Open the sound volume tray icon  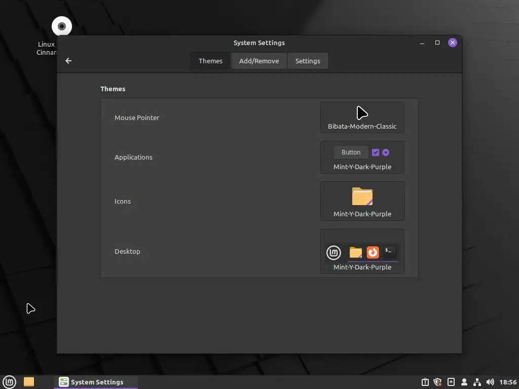pyautogui.click(x=490, y=382)
